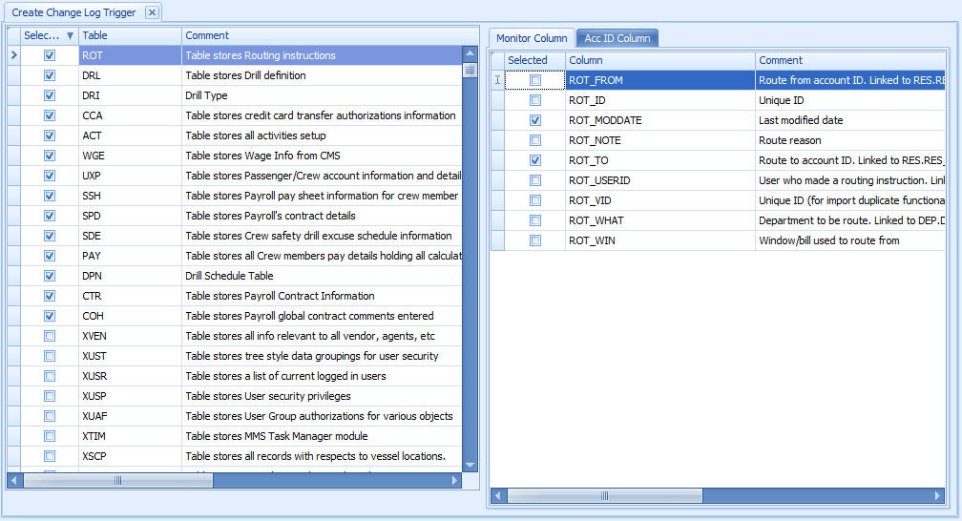Enable the ROT_WIN column checkbox

[535, 240]
